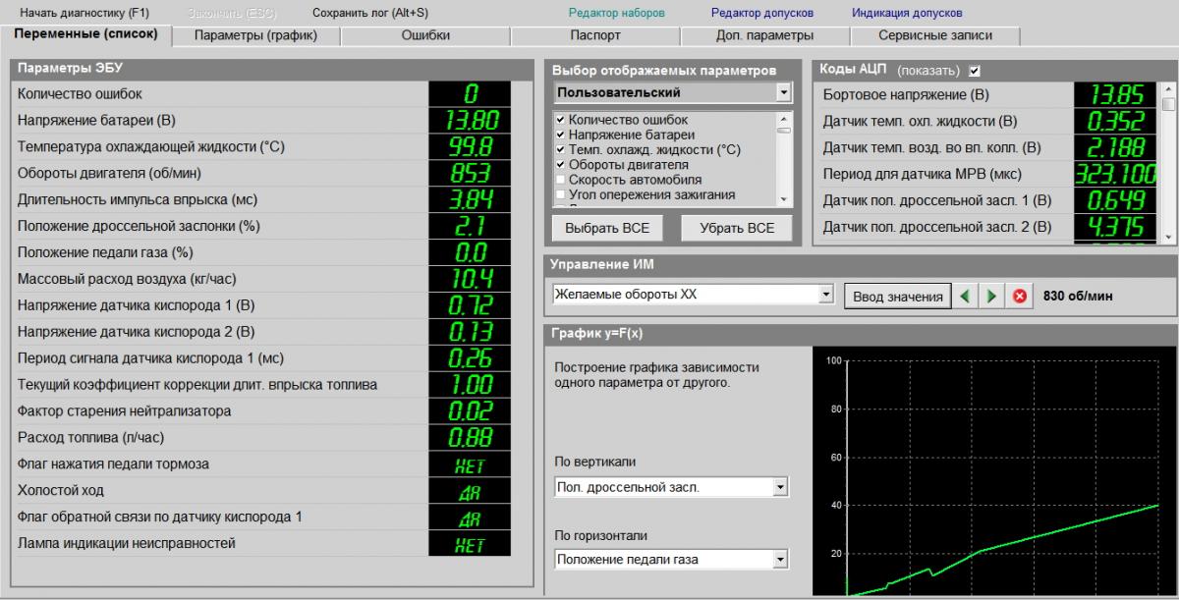
Task: Open the По вертикали axis dropdown
Action: point(780,487)
